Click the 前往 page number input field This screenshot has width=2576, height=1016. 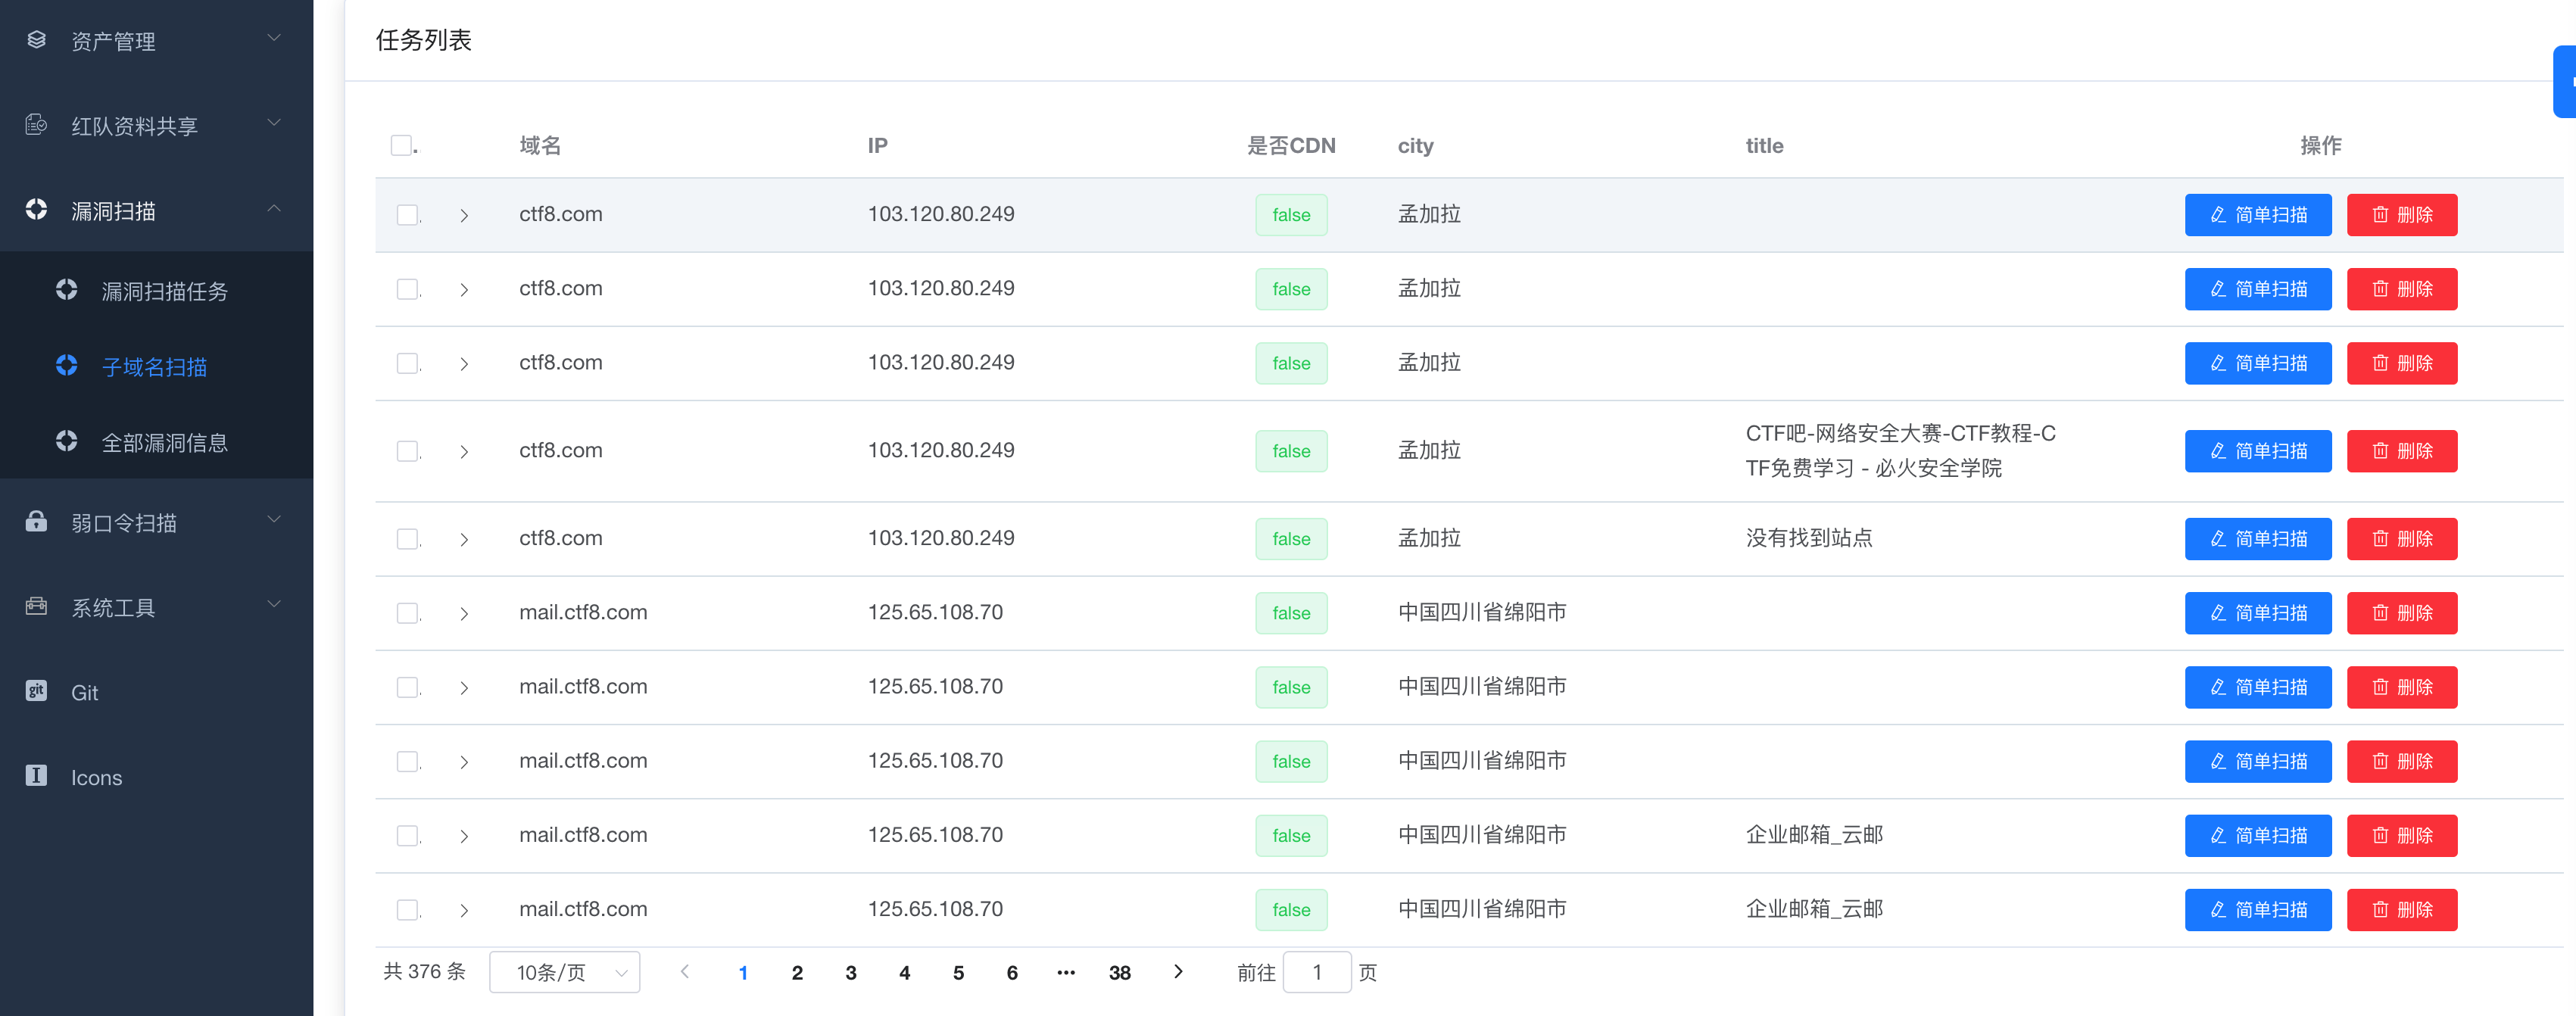tap(1316, 972)
